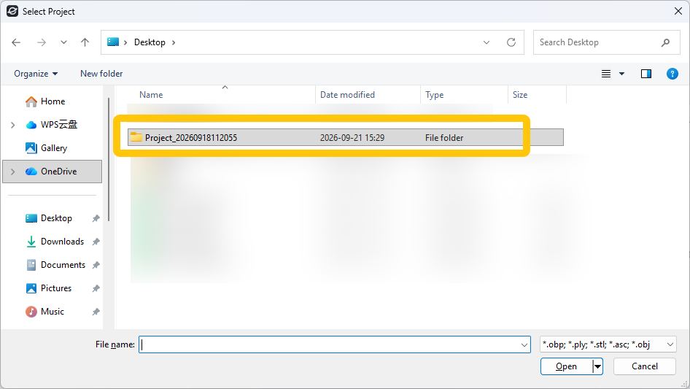This screenshot has width=690, height=389.
Task: Expand the address bar history dropdown
Action: point(487,42)
